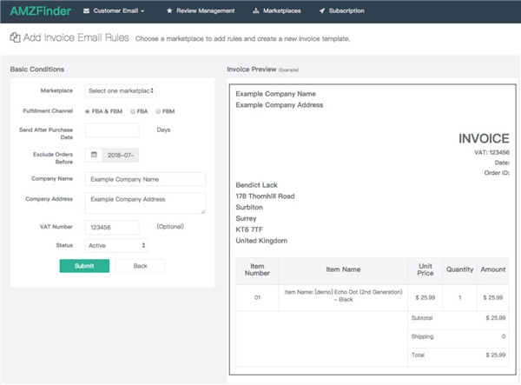Focus the Company Name text field
This screenshot has width=521, height=385.
coord(145,179)
